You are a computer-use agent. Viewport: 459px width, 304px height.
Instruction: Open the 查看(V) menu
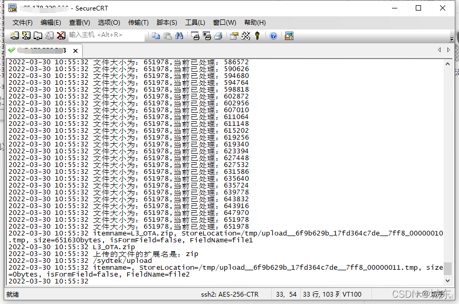pyautogui.click(x=79, y=23)
